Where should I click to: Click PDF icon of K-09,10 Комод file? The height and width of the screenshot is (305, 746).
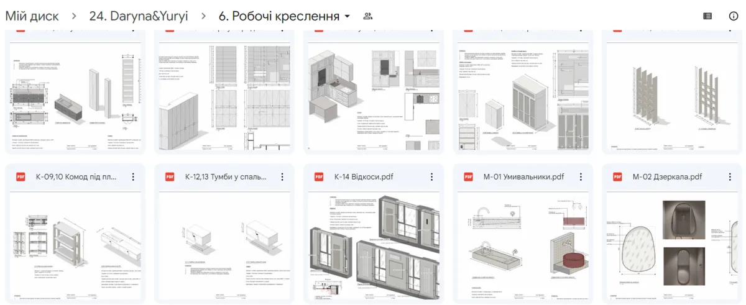[x=21, y=177]
